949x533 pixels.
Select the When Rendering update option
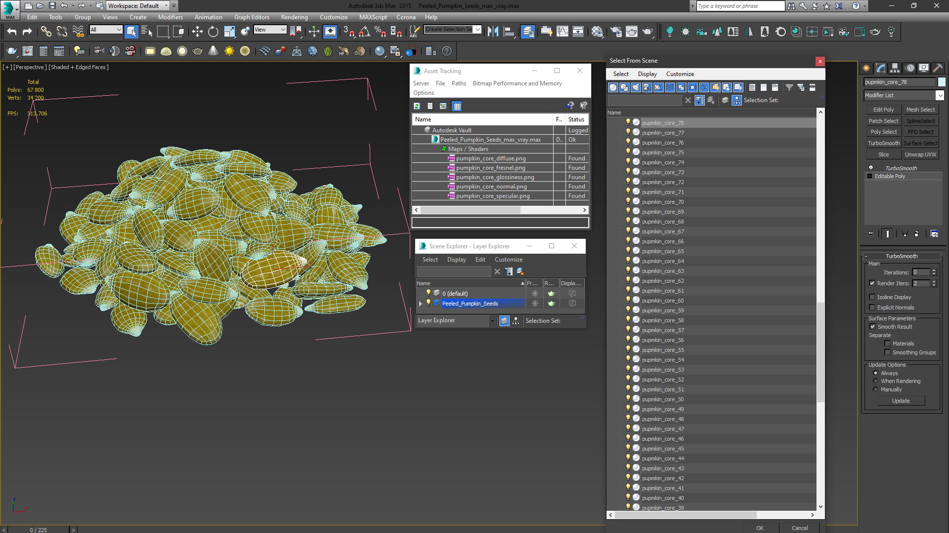pos(875,381)
